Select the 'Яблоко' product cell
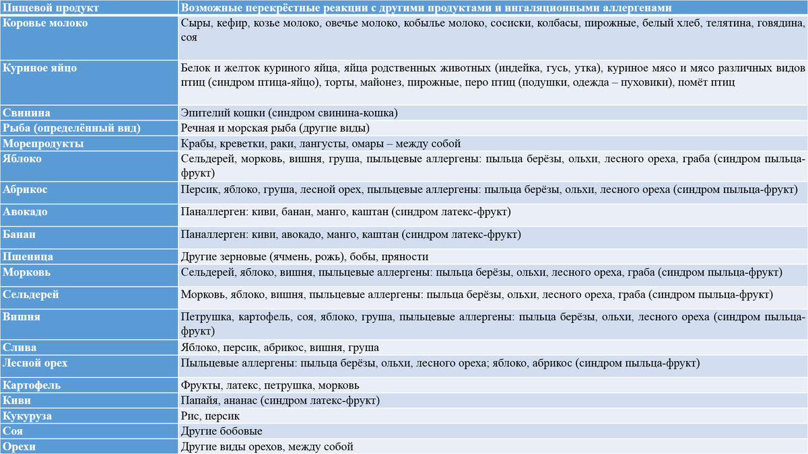The width and height of the screenshot is (808, 454). click(x=90, y=167)
